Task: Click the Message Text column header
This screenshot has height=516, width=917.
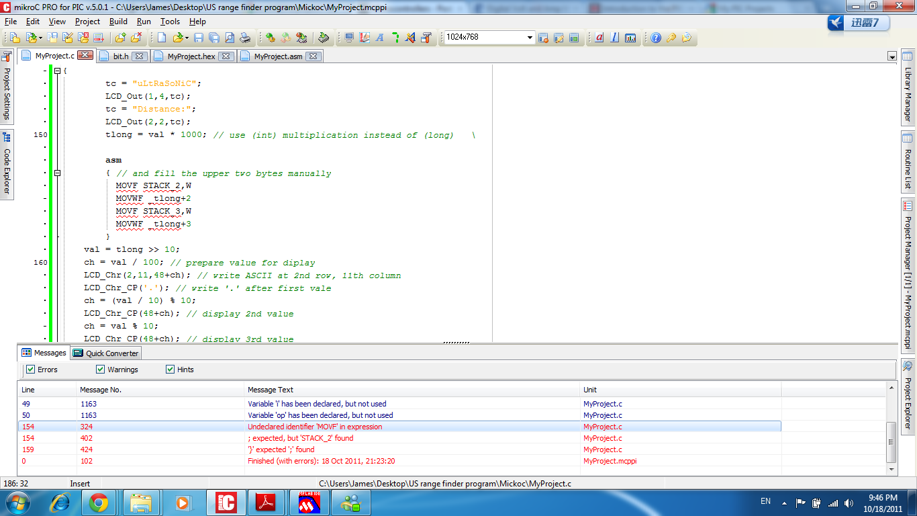Action: [412, 390]
